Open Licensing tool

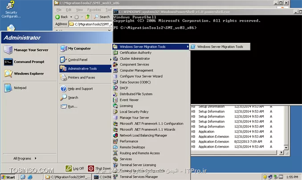pos(126,106)
